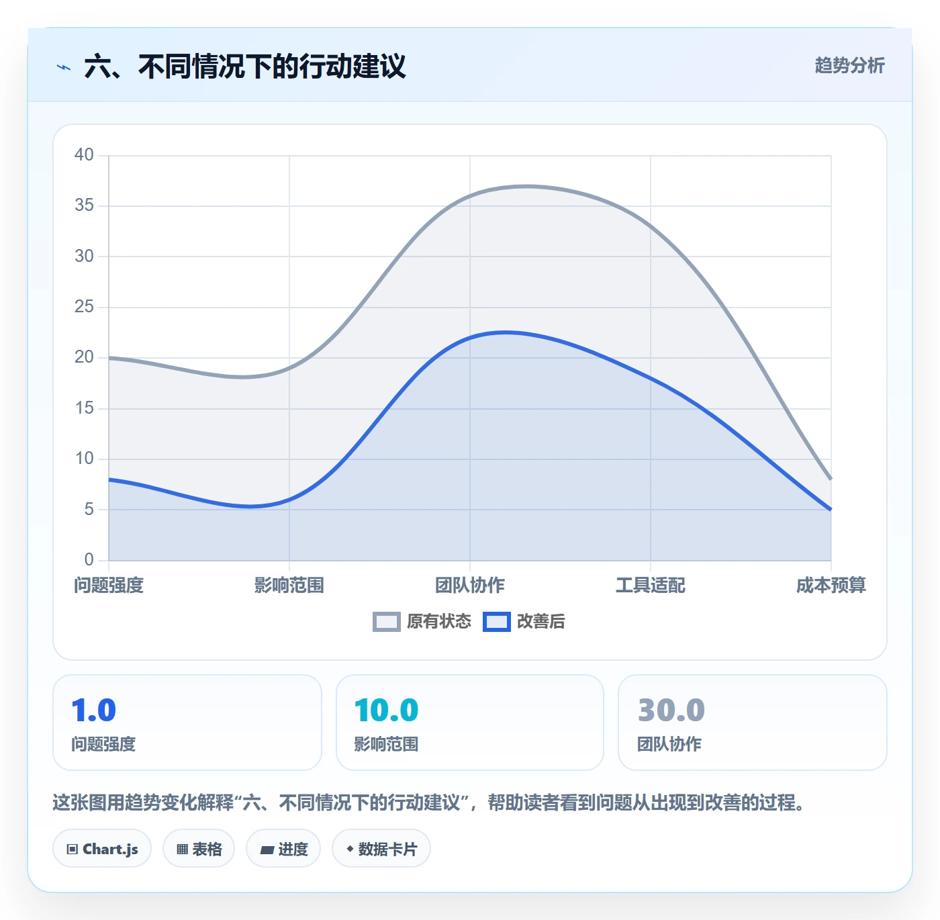Select the 问题强度 x-axis label
The image size is (940, 920).
click(109, 585)
